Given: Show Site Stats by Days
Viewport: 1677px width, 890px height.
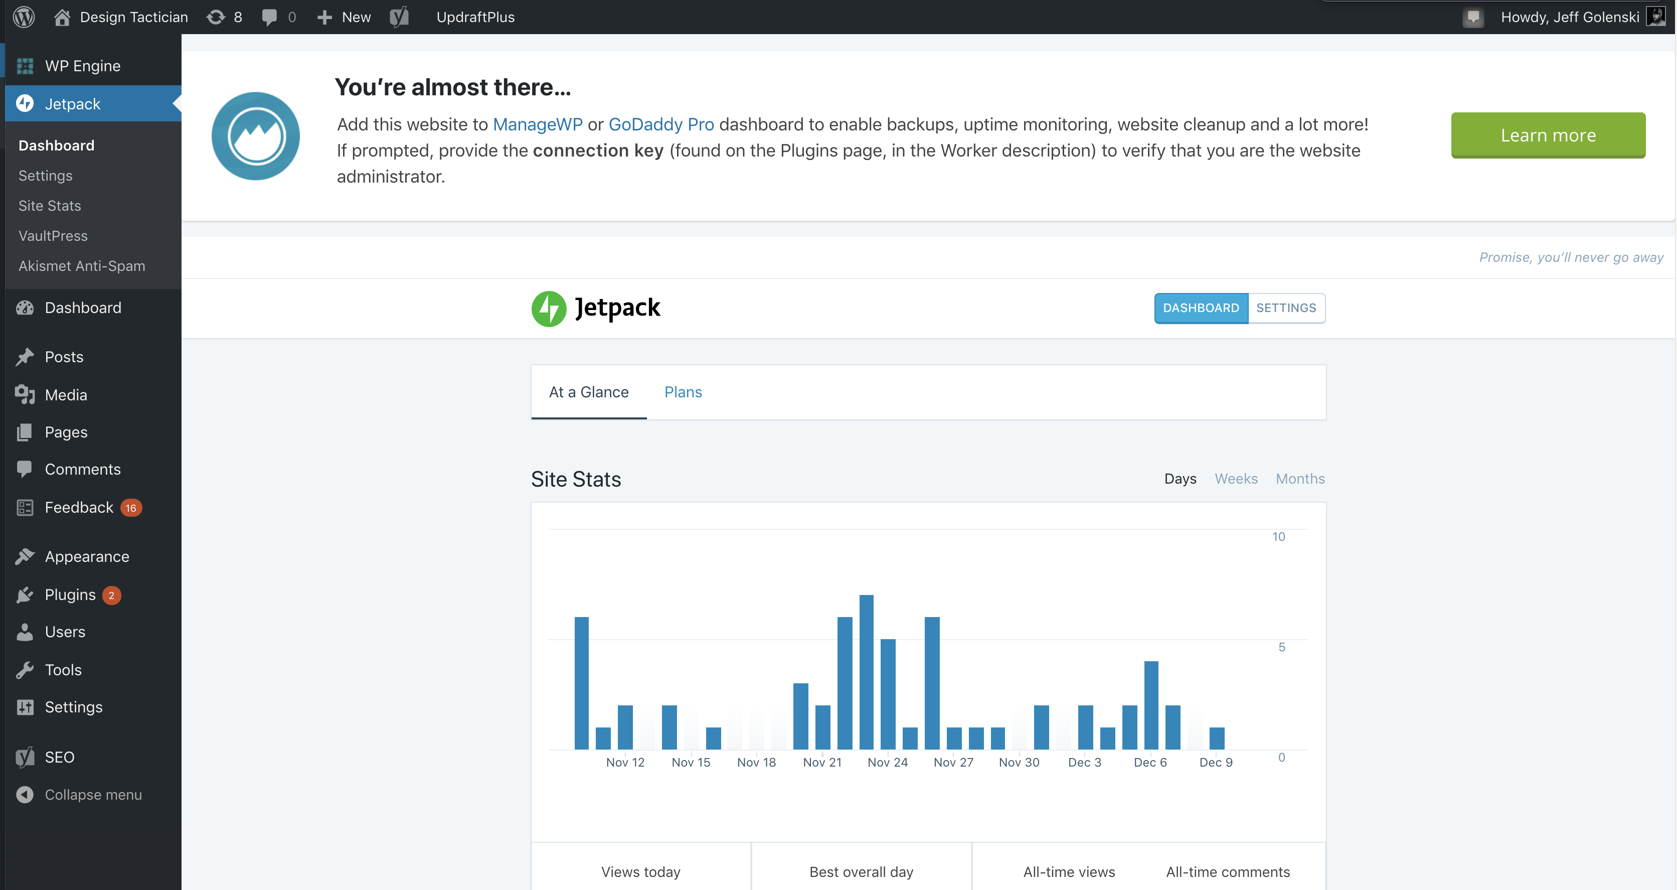Looking at the screenshot, I should [1181, 479].
